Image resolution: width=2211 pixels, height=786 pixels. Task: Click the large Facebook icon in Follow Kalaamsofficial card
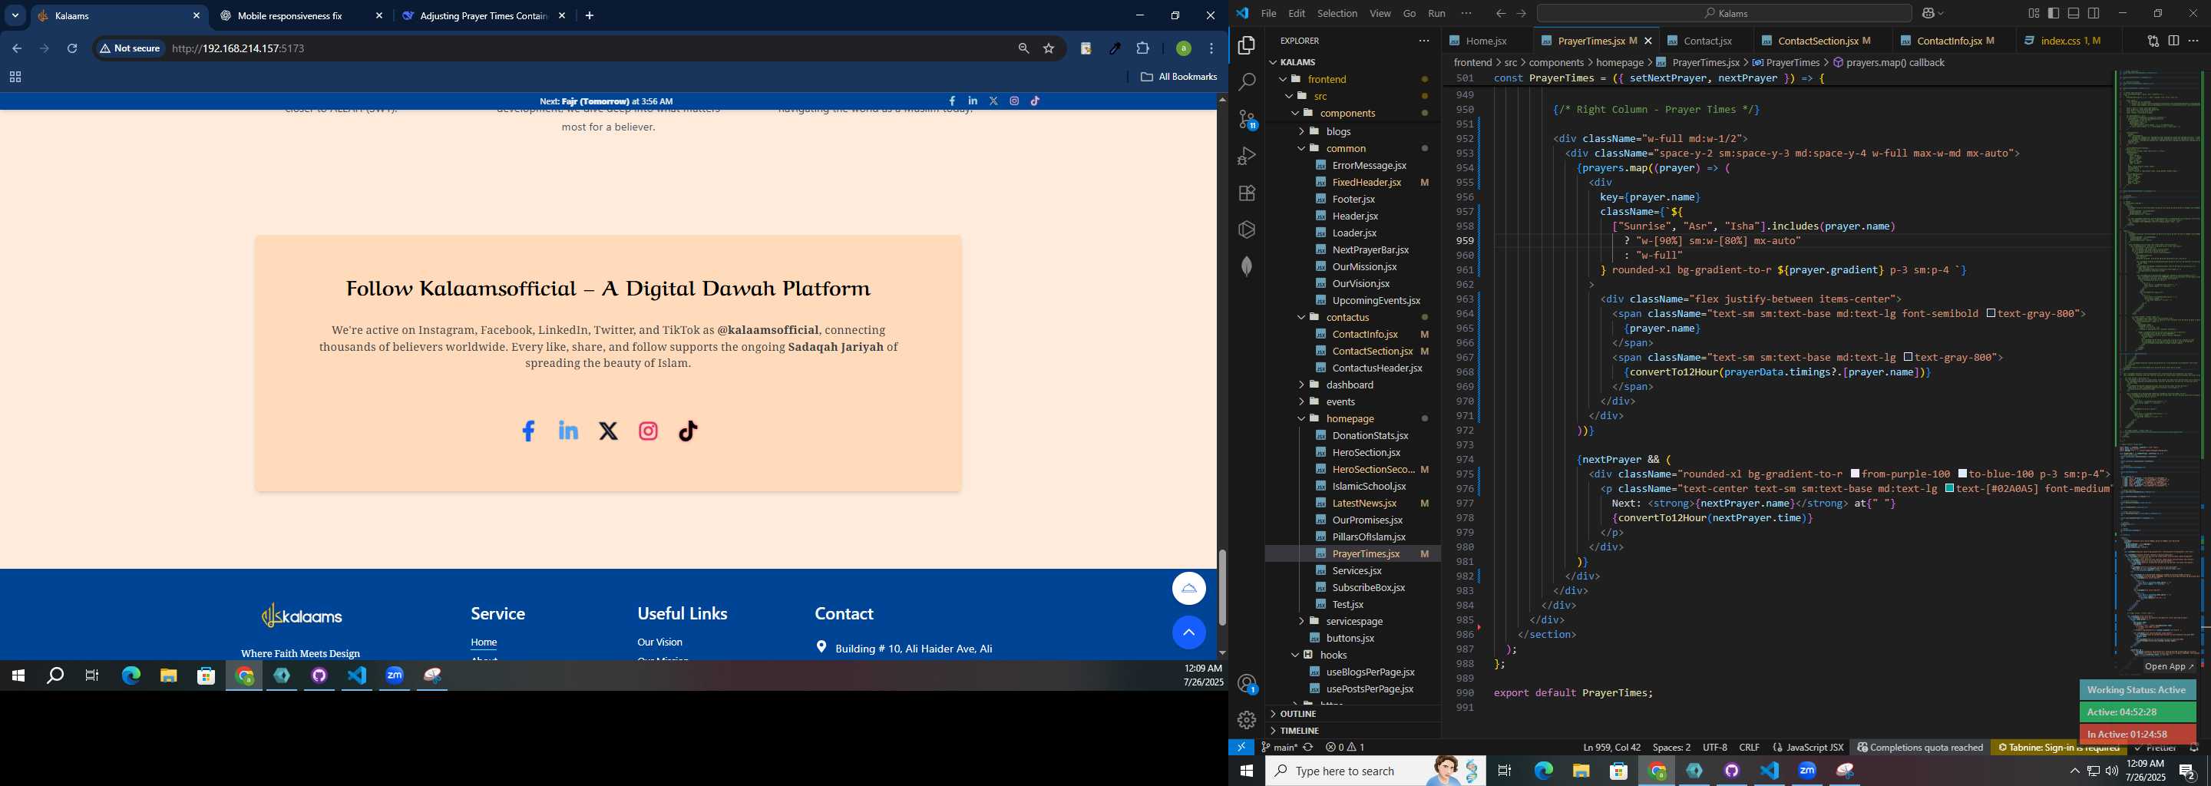(x=529, y=431)
